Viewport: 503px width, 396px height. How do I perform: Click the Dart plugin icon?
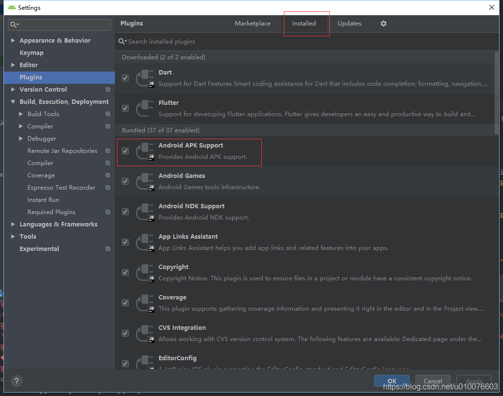click(x=145, y=78)
